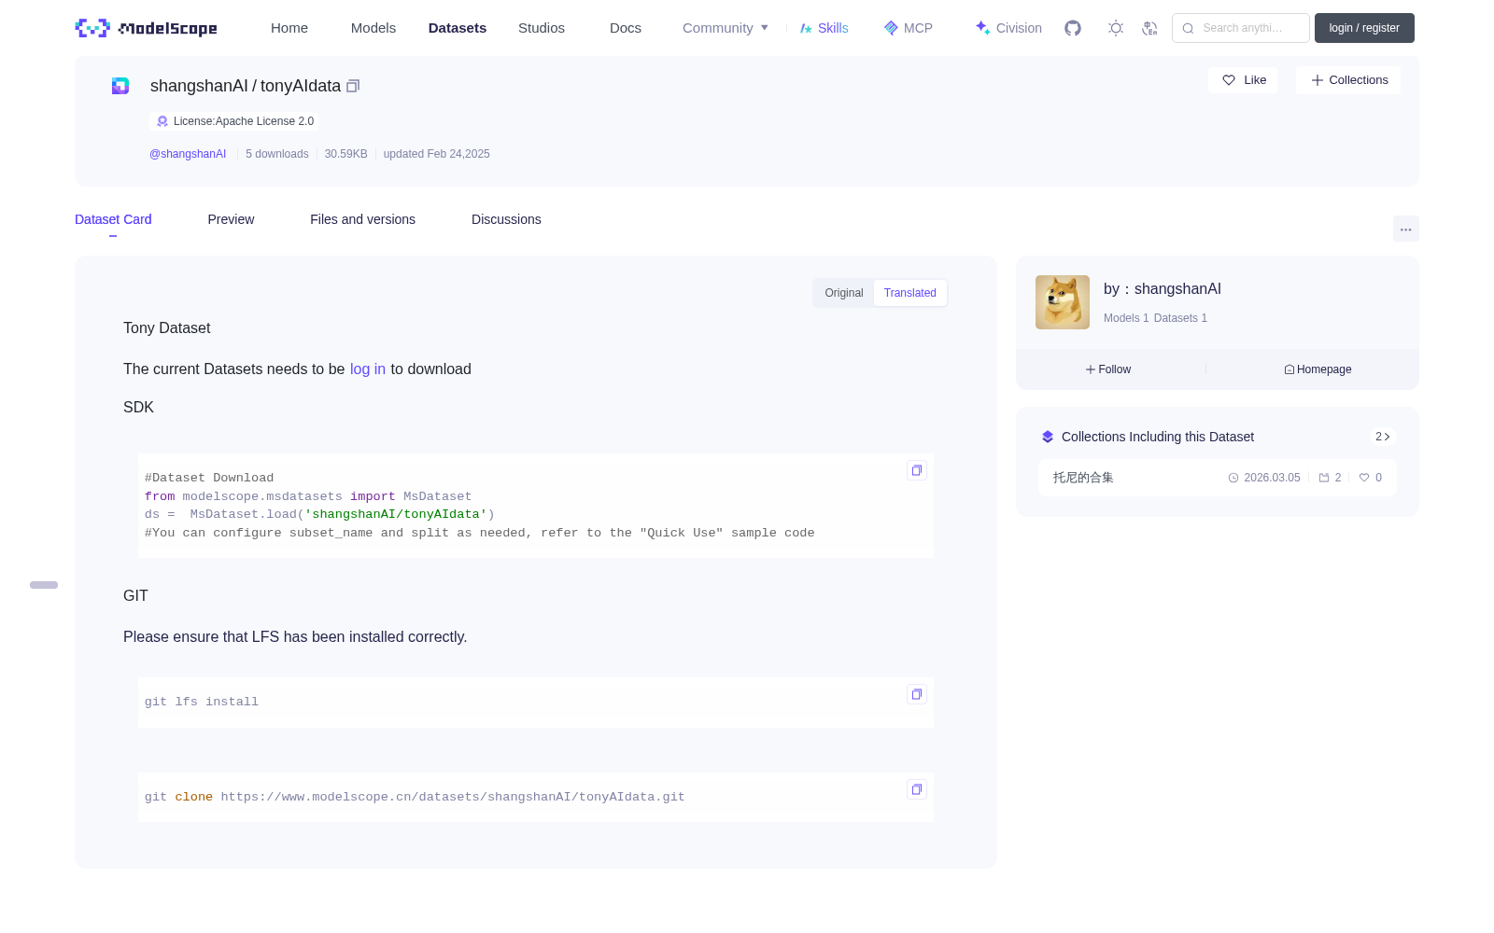
Task: Copy dataset name icon beside tonyAIdata
Action: (x=353, y=86)
